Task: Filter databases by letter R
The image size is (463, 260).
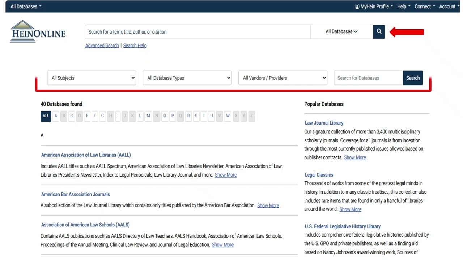Action: (x=188, y=116)
